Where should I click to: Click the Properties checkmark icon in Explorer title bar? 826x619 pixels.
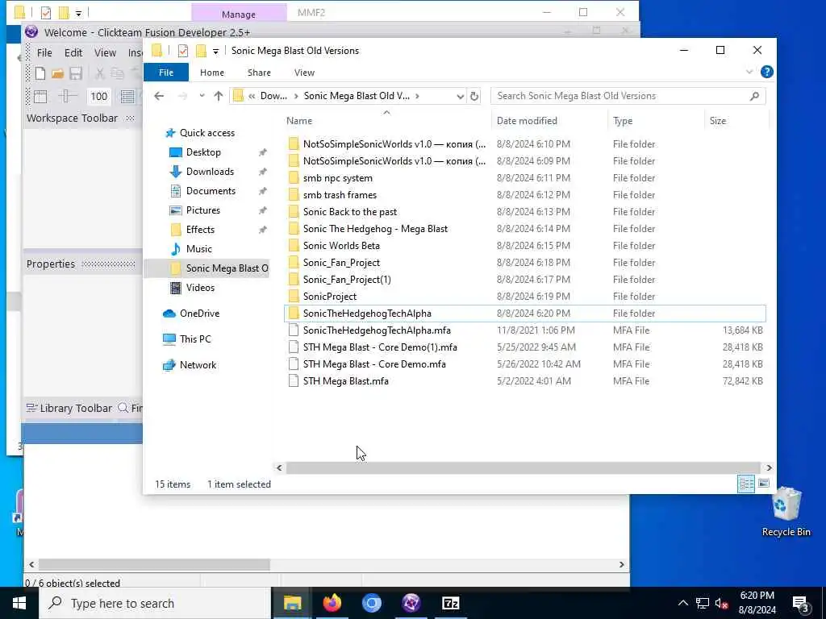183,51
